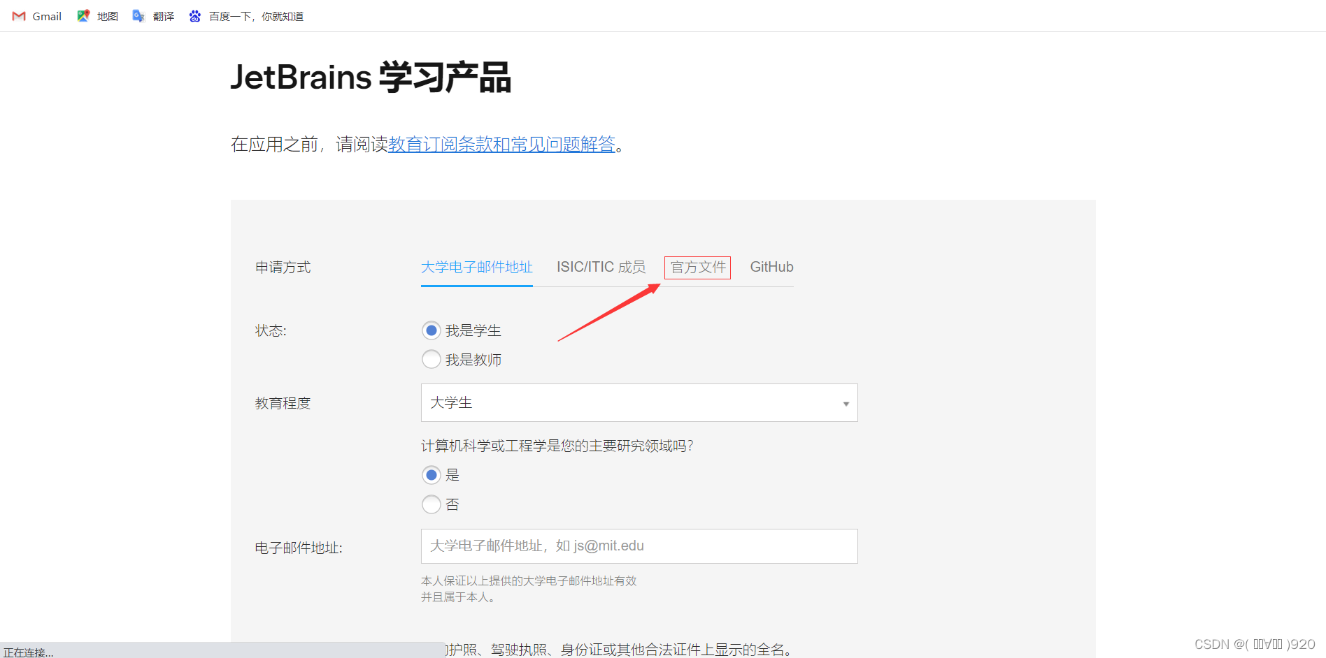
Task: Open the 教育程度 dropdown showing 大学生
Action: point(639,402)
